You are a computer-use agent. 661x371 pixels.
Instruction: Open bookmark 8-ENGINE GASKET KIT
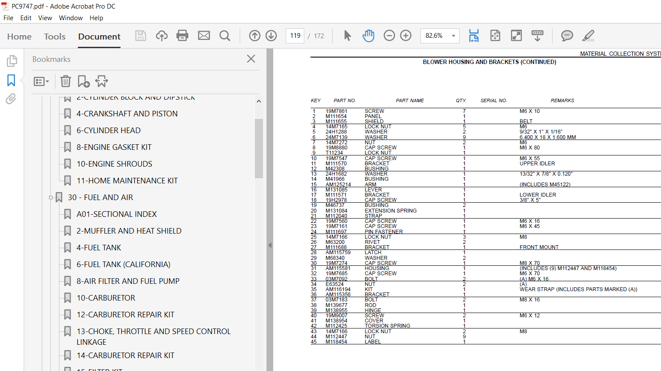[x=114, y=147]
